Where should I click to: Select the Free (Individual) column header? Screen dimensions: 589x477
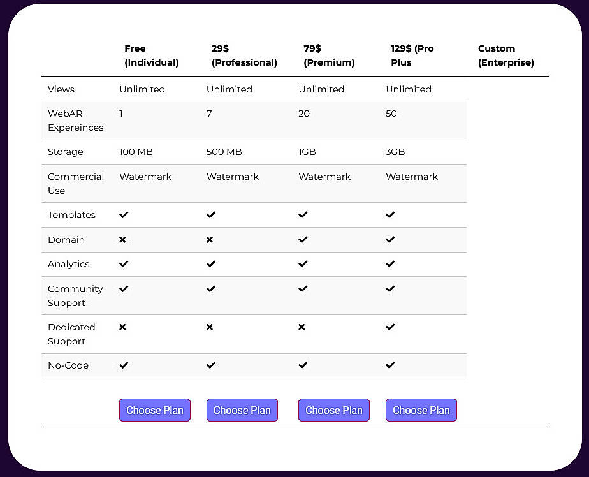coord(152,55)
